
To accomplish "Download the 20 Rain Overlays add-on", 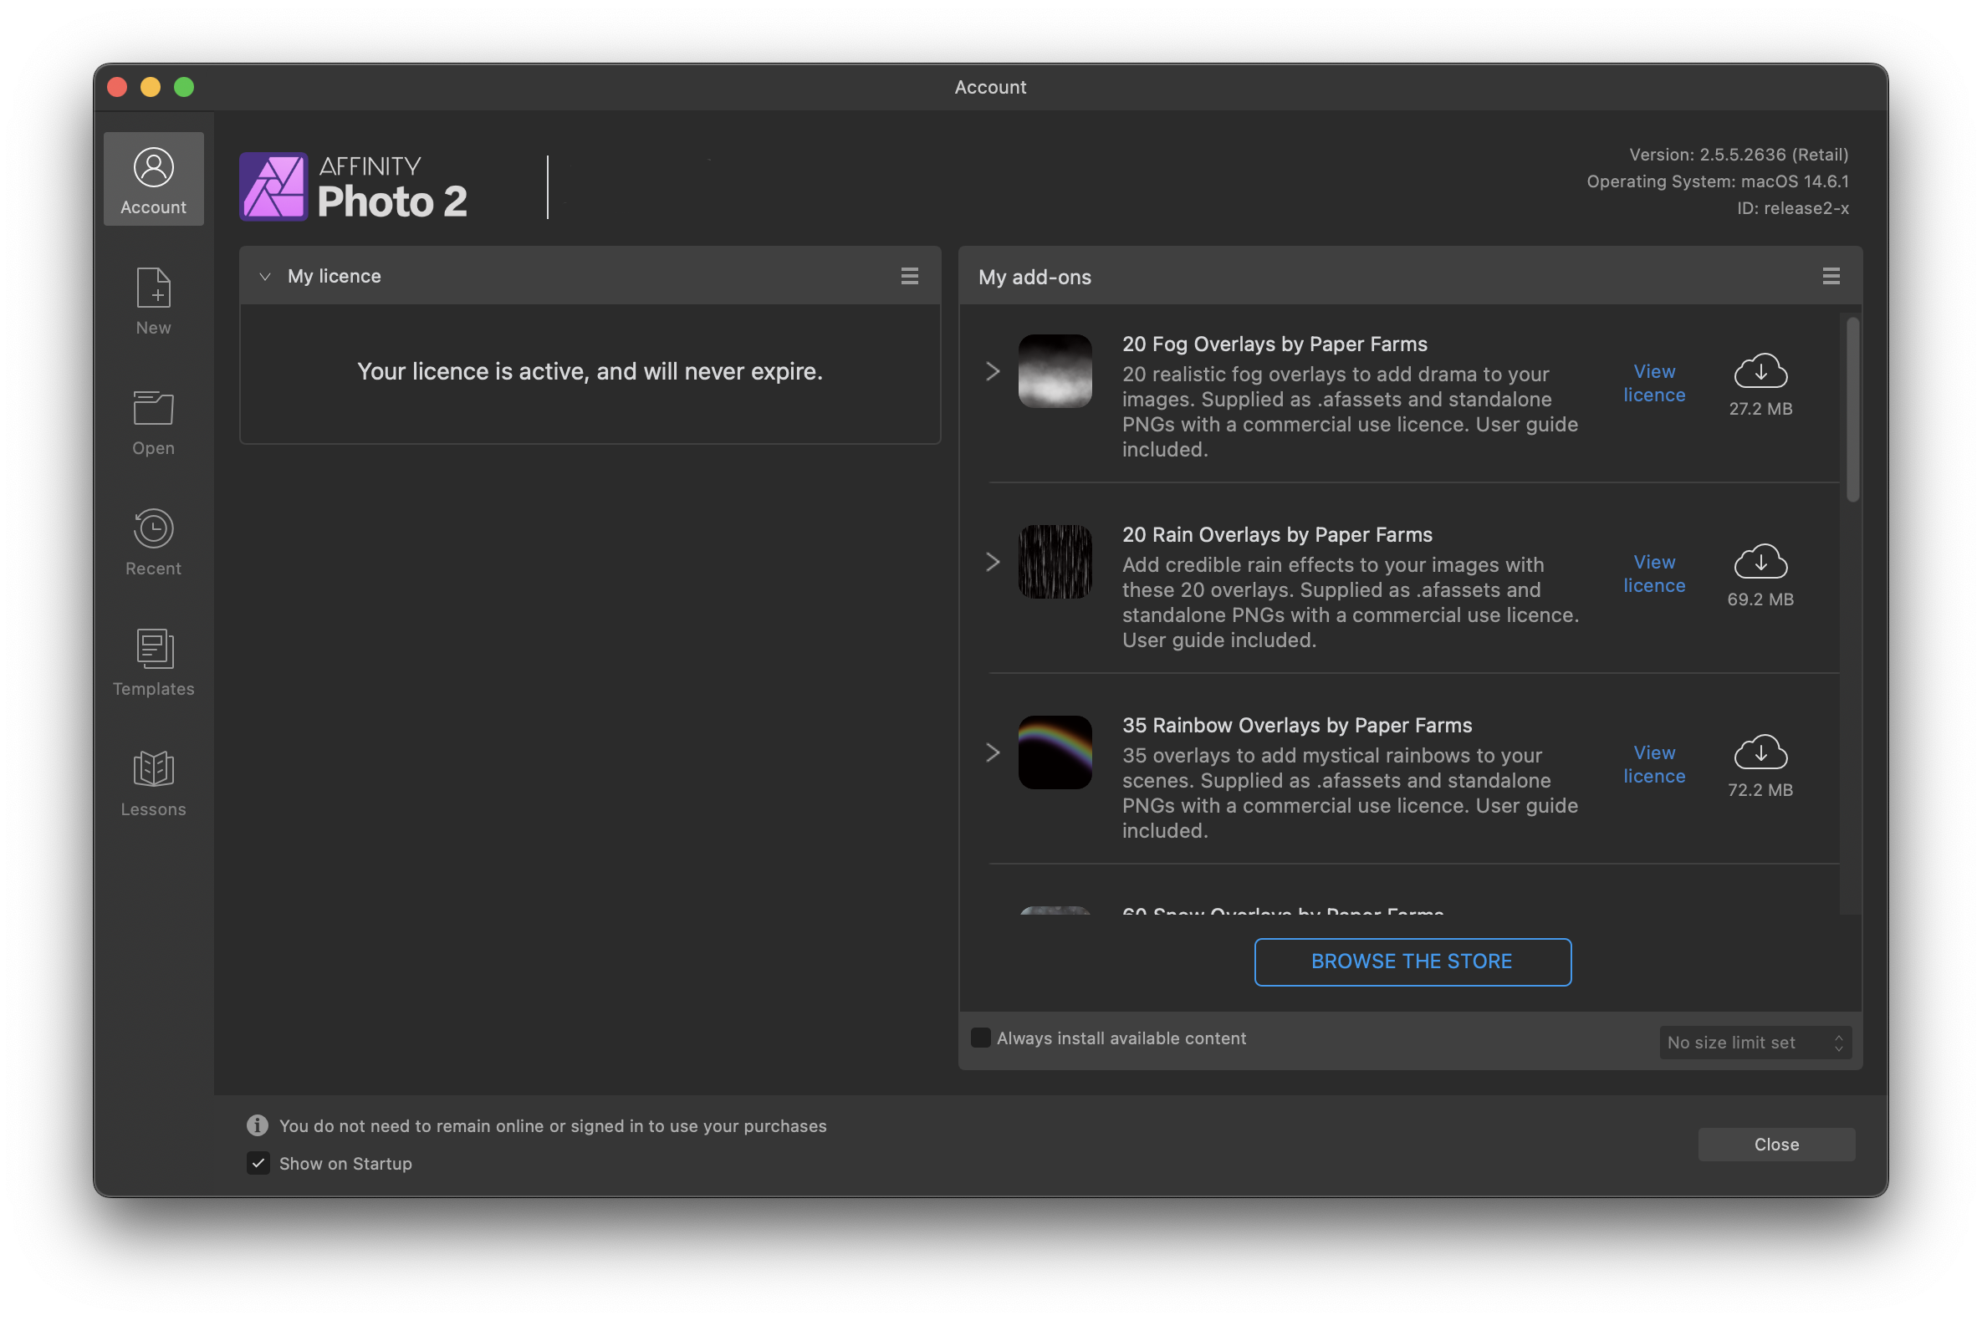I will 1760,562.
